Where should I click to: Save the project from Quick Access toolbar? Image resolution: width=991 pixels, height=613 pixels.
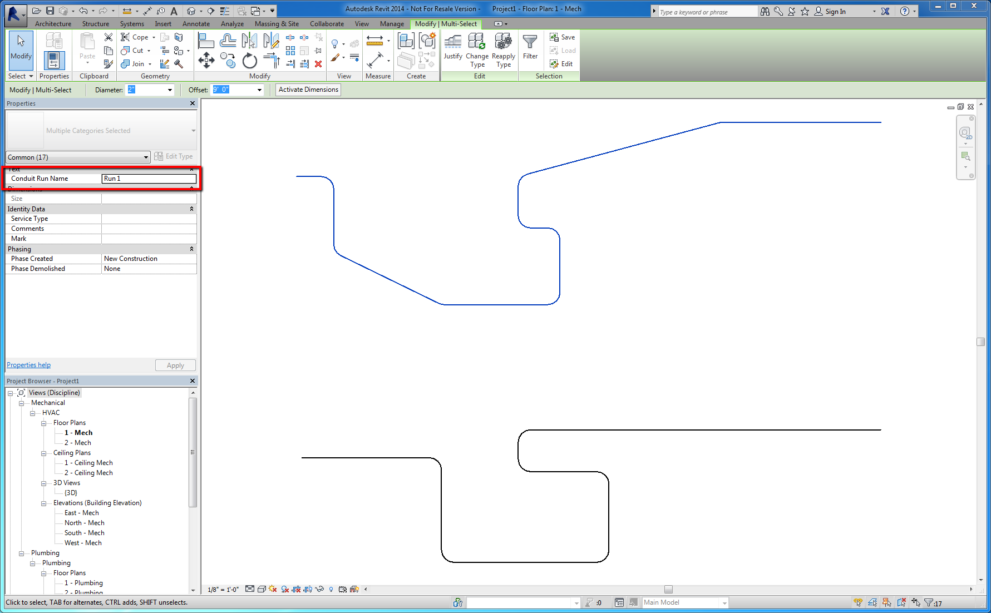pos(50,11)
